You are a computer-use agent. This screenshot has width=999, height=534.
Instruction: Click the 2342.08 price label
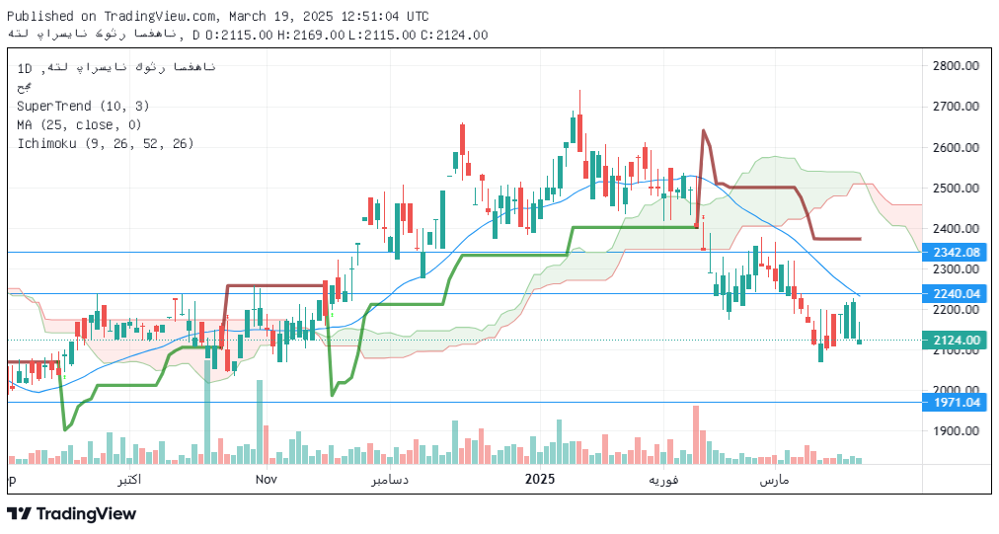[x=955, y=253]
